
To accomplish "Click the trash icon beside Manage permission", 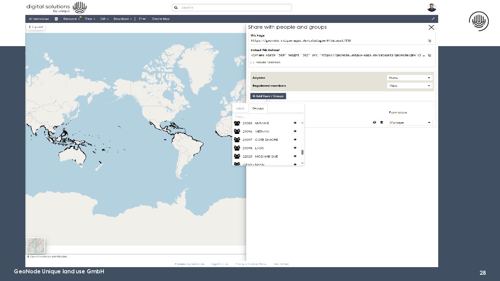I will tap(382, 122).
